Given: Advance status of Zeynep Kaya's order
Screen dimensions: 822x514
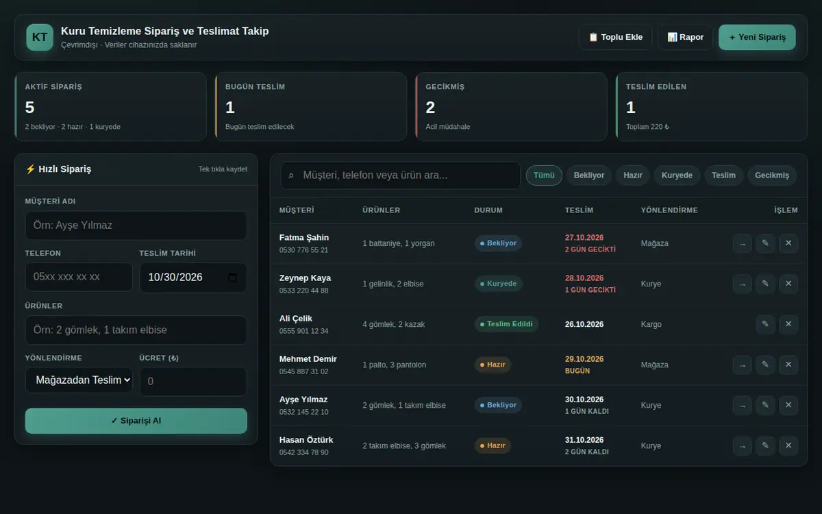Looking at the screenshot, I should 742,284.
